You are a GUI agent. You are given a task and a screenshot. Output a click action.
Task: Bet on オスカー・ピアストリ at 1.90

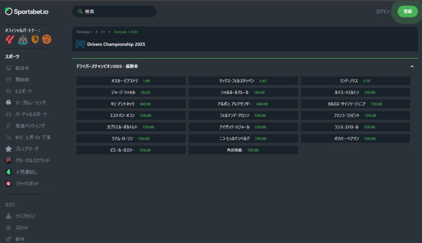click(x=131, y=81)
